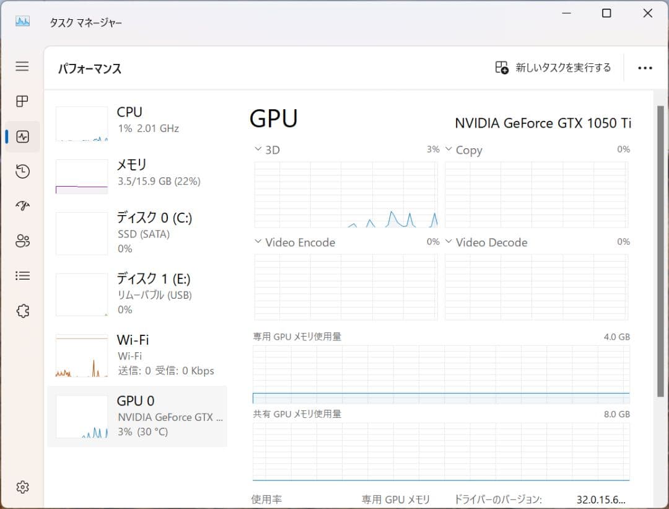Image resolution: width=669 pixels, height=509 pixels.
Task: Select the Startup apps page icon
Action: [22, 206]
